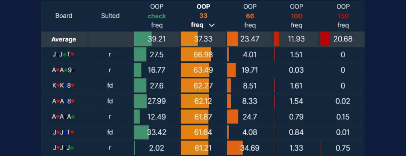
Task: Click the OOP 150 freq column header
Action: point(343,16)
